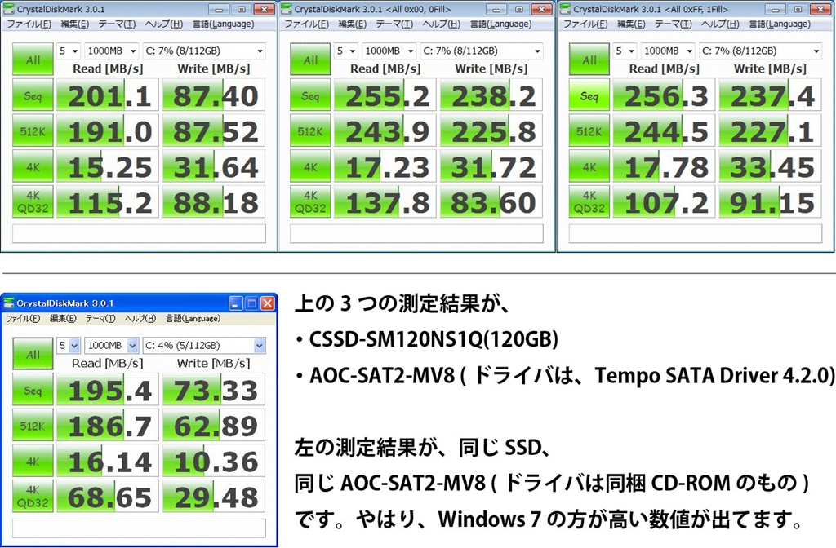The height and width of the screenshot is (548, 836).
Task: Click All button in 1Fill window
Action: (x=589, y=59)
